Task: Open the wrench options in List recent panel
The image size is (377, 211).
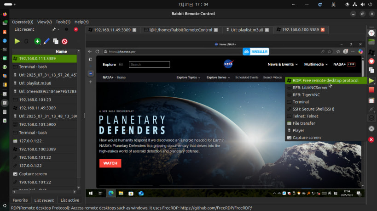Action: click(54, 29)
